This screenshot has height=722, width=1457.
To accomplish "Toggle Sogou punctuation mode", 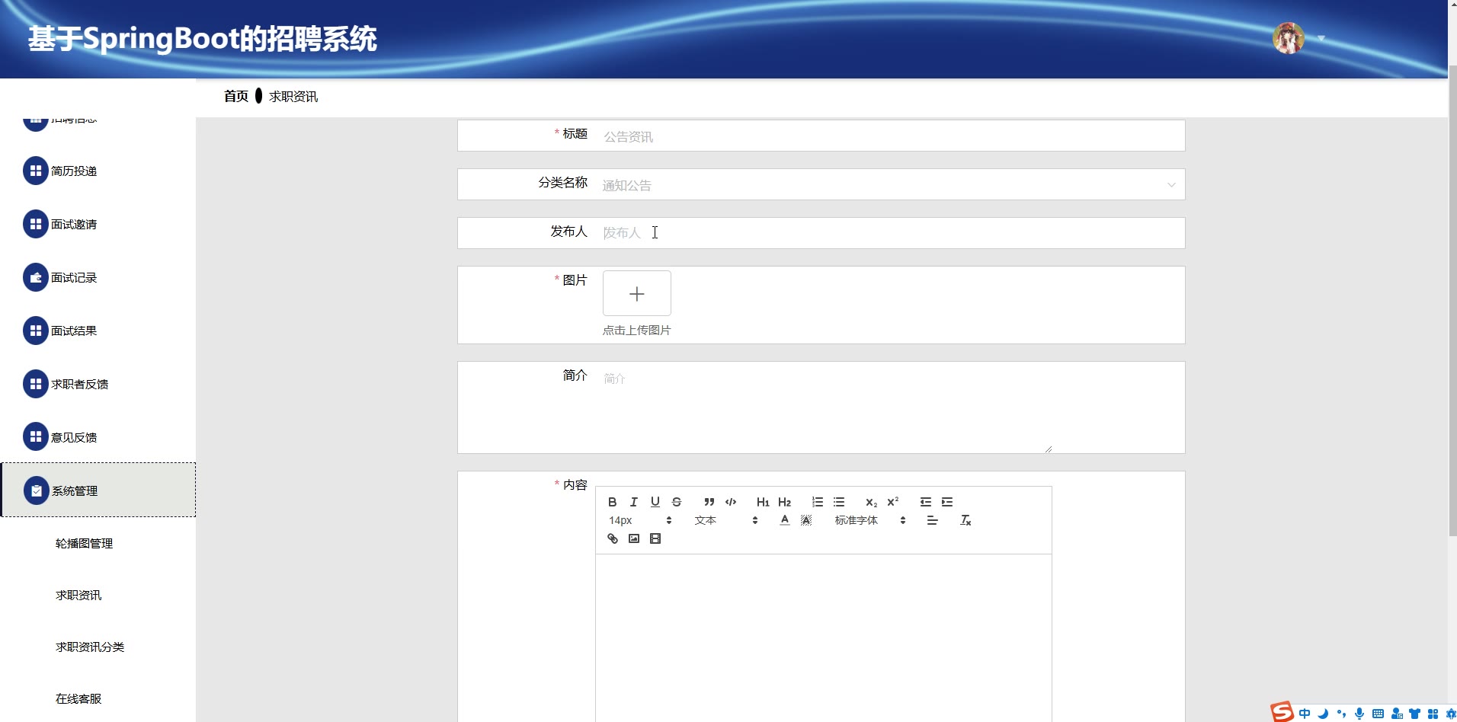I will tap(1341, 714).
